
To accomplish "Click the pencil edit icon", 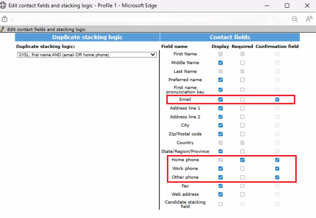I will (3, 29).
